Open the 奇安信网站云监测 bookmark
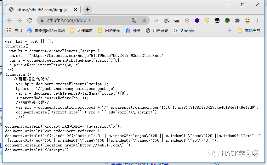The height and width of the screenshot is (165, 267). click(46, 30)
